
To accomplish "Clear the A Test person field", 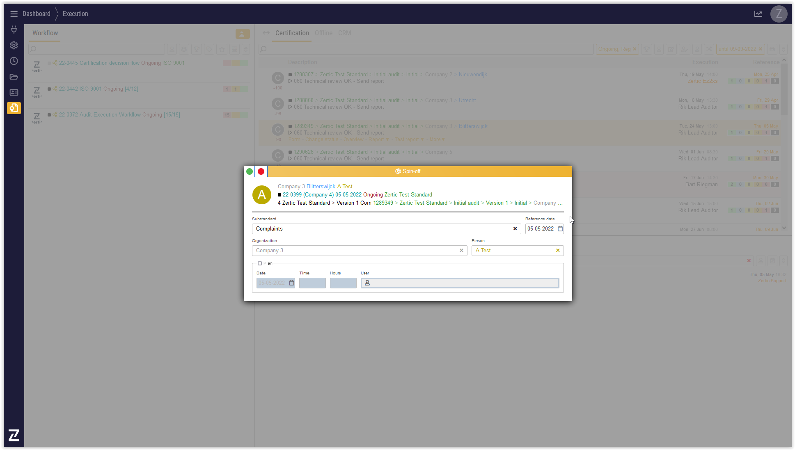I will 557,251.
